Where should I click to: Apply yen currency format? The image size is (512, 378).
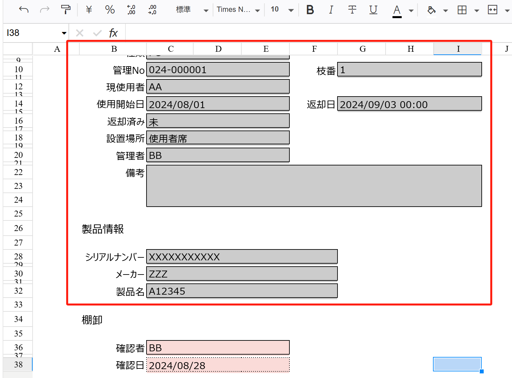pos(89,10)
